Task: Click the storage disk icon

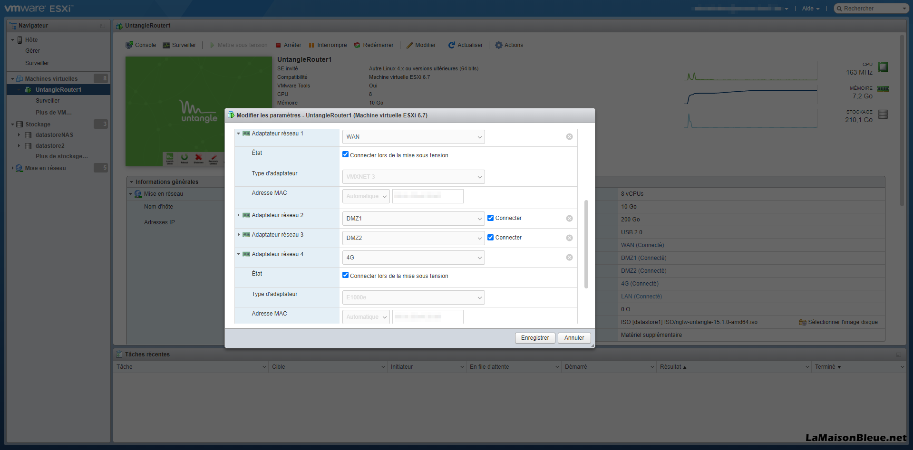Action: (x=883, y=115)
